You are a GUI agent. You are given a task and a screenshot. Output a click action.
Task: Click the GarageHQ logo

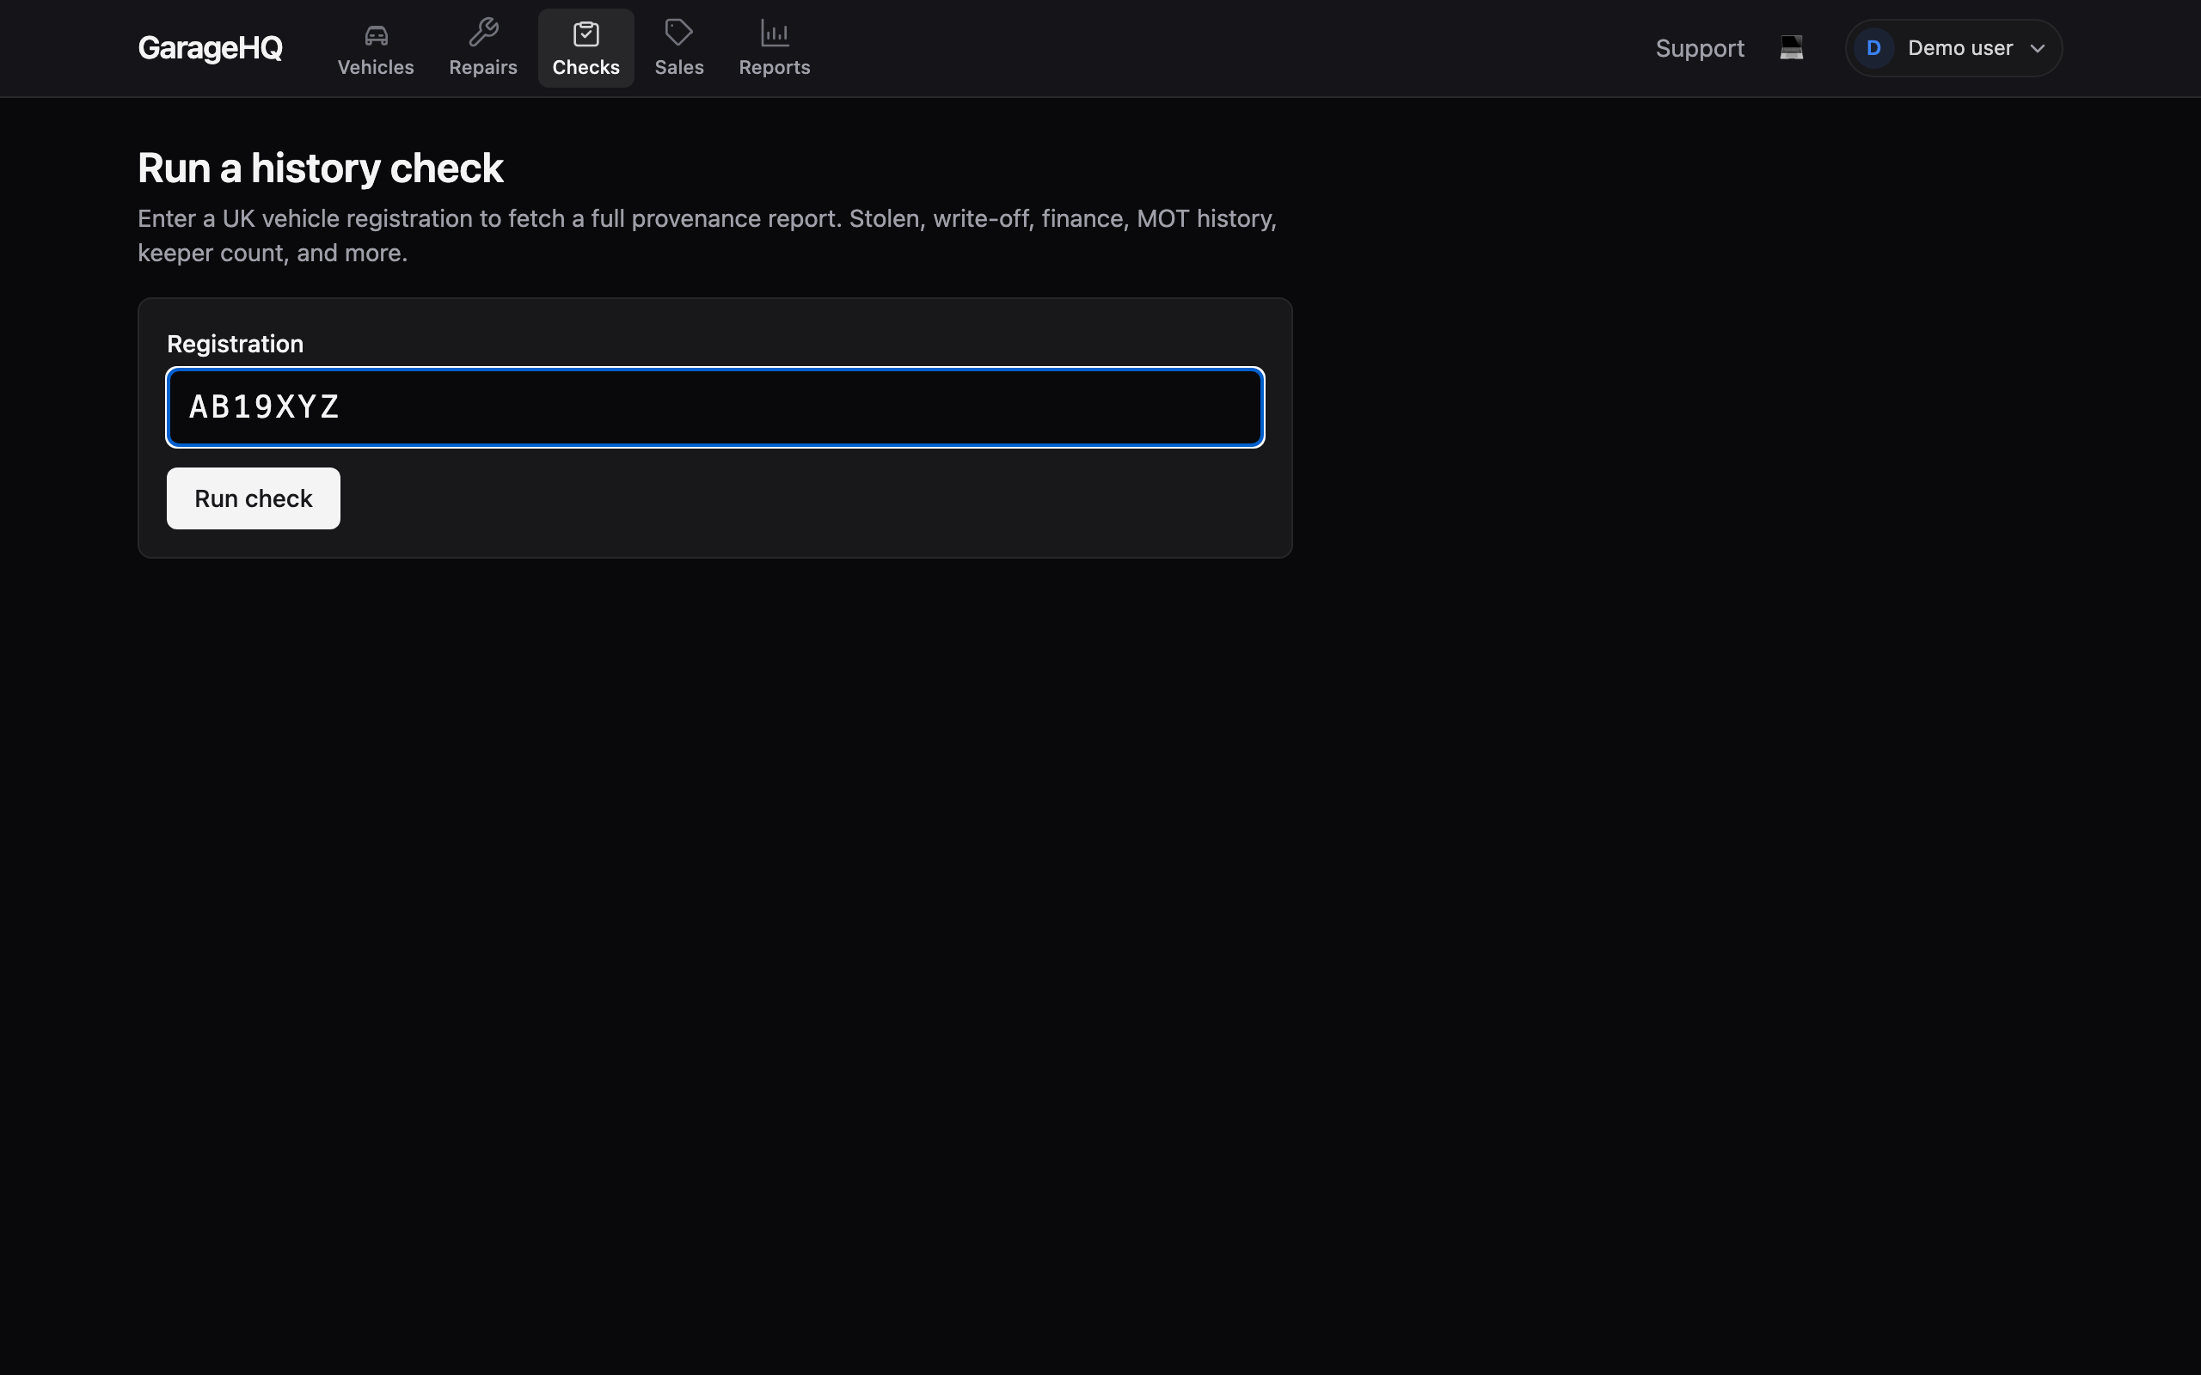tap(210, 48)
